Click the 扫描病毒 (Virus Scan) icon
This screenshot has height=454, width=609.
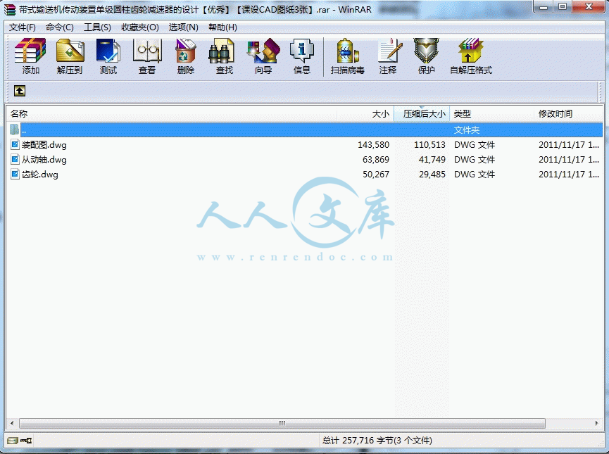pyautogui.click(x=348, y=51)
